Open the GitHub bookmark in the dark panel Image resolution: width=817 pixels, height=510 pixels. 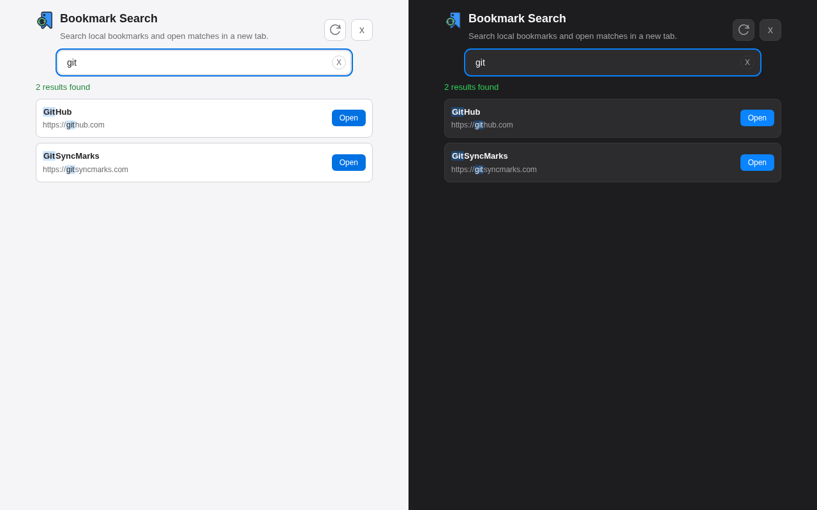(757, 118)
